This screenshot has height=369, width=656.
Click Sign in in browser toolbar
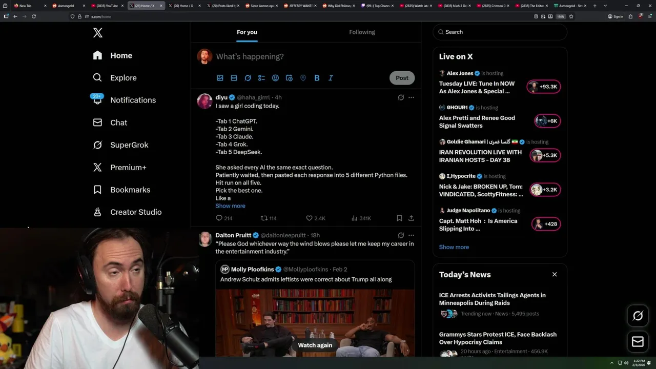(x=616, y=16)
